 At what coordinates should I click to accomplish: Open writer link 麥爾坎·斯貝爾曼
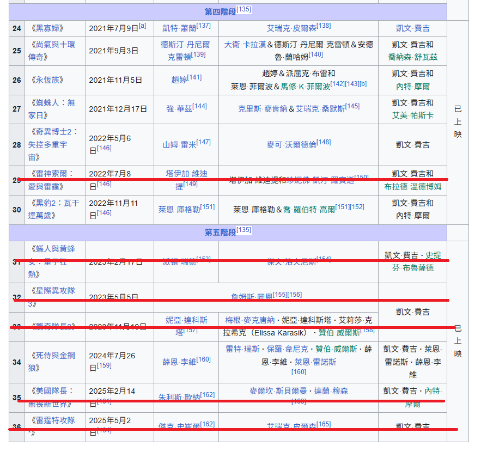(278, 391)
